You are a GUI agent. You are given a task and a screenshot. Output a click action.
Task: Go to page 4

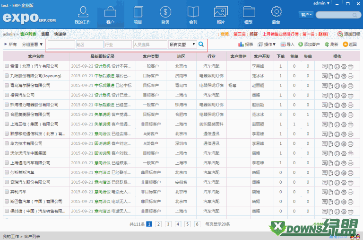178,224
